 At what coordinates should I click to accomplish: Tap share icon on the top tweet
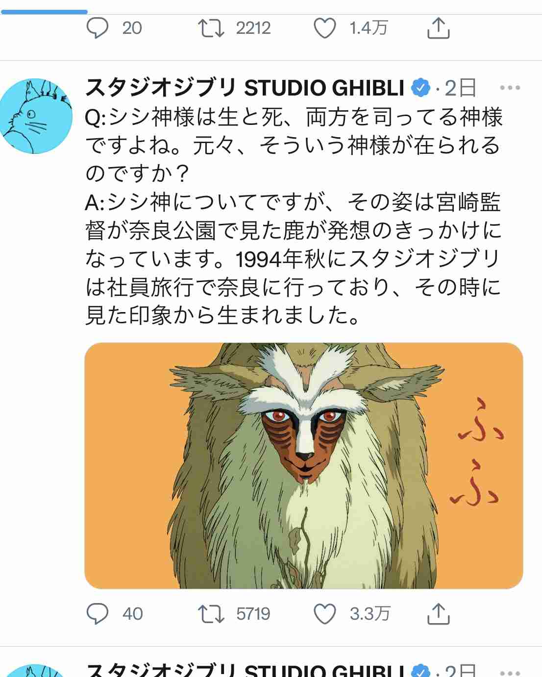click(438, 28)
